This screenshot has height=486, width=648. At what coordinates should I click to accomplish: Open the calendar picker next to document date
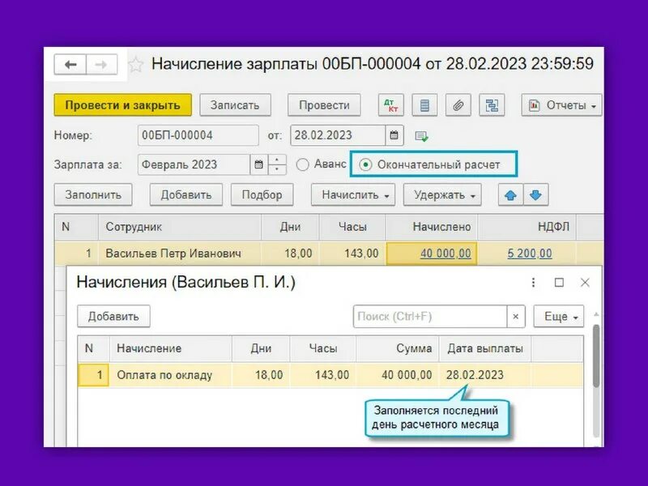(394, 135)
